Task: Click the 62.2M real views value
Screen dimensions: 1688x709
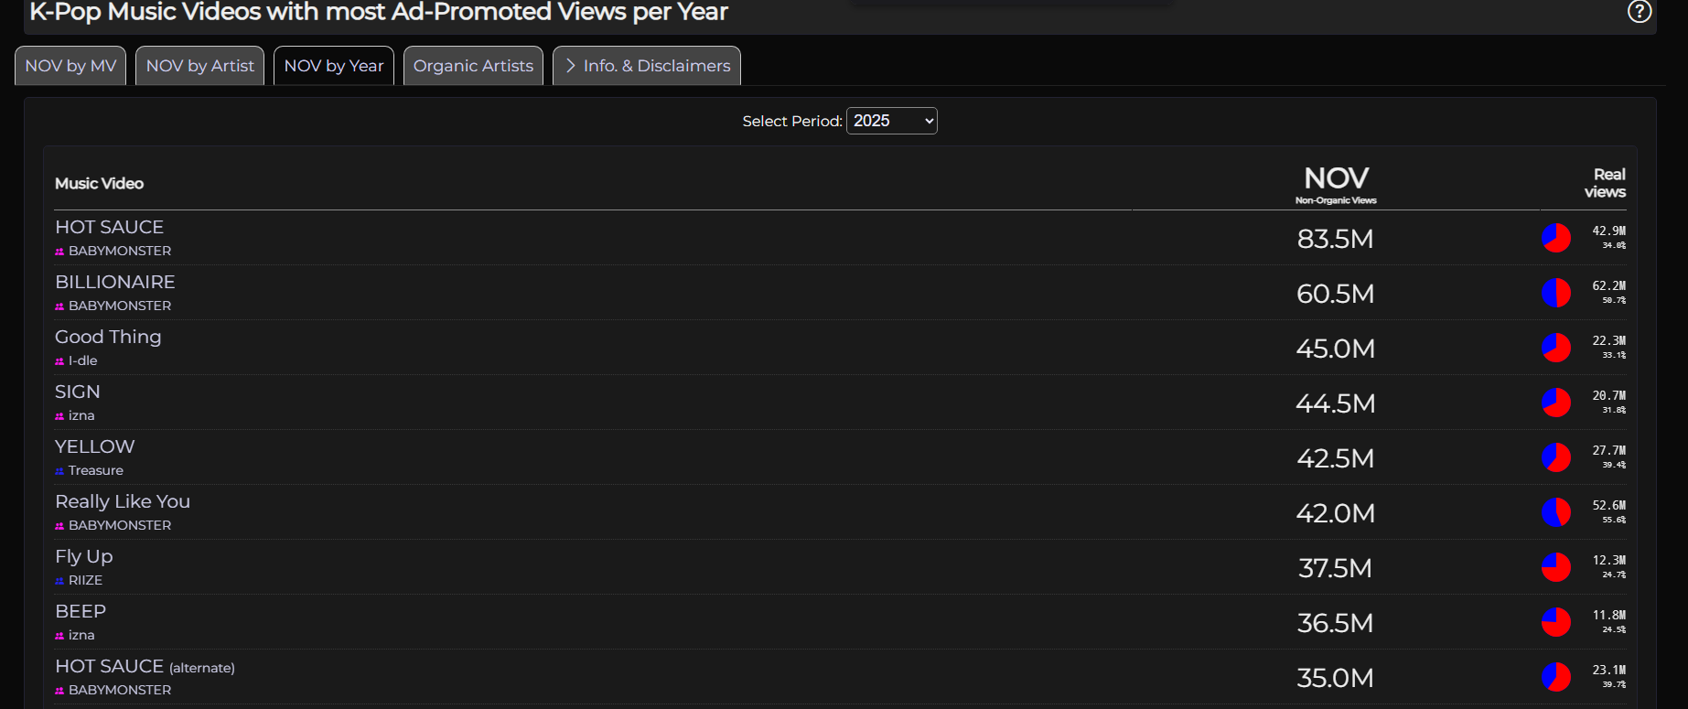Action: (1609, 286)
